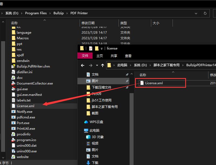
Task: Open the 文件 ribbon tab
Action: tap(85, 56)
